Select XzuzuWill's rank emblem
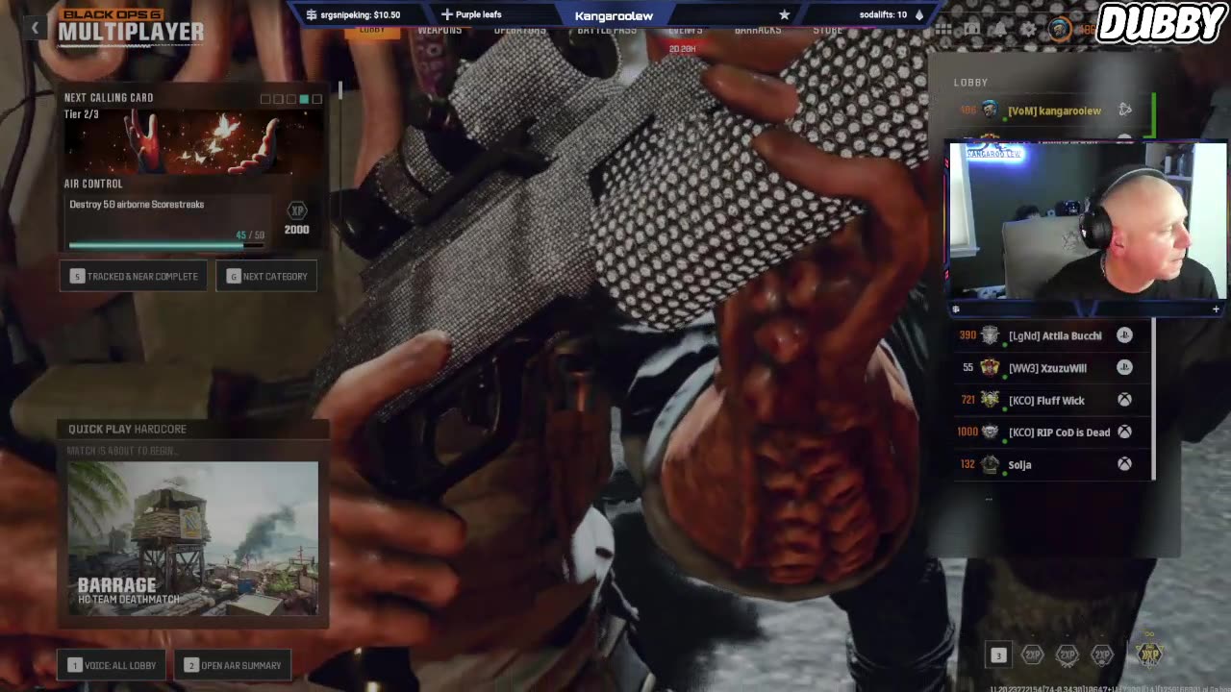1231x692 pixels. click(x=990, y=367)
